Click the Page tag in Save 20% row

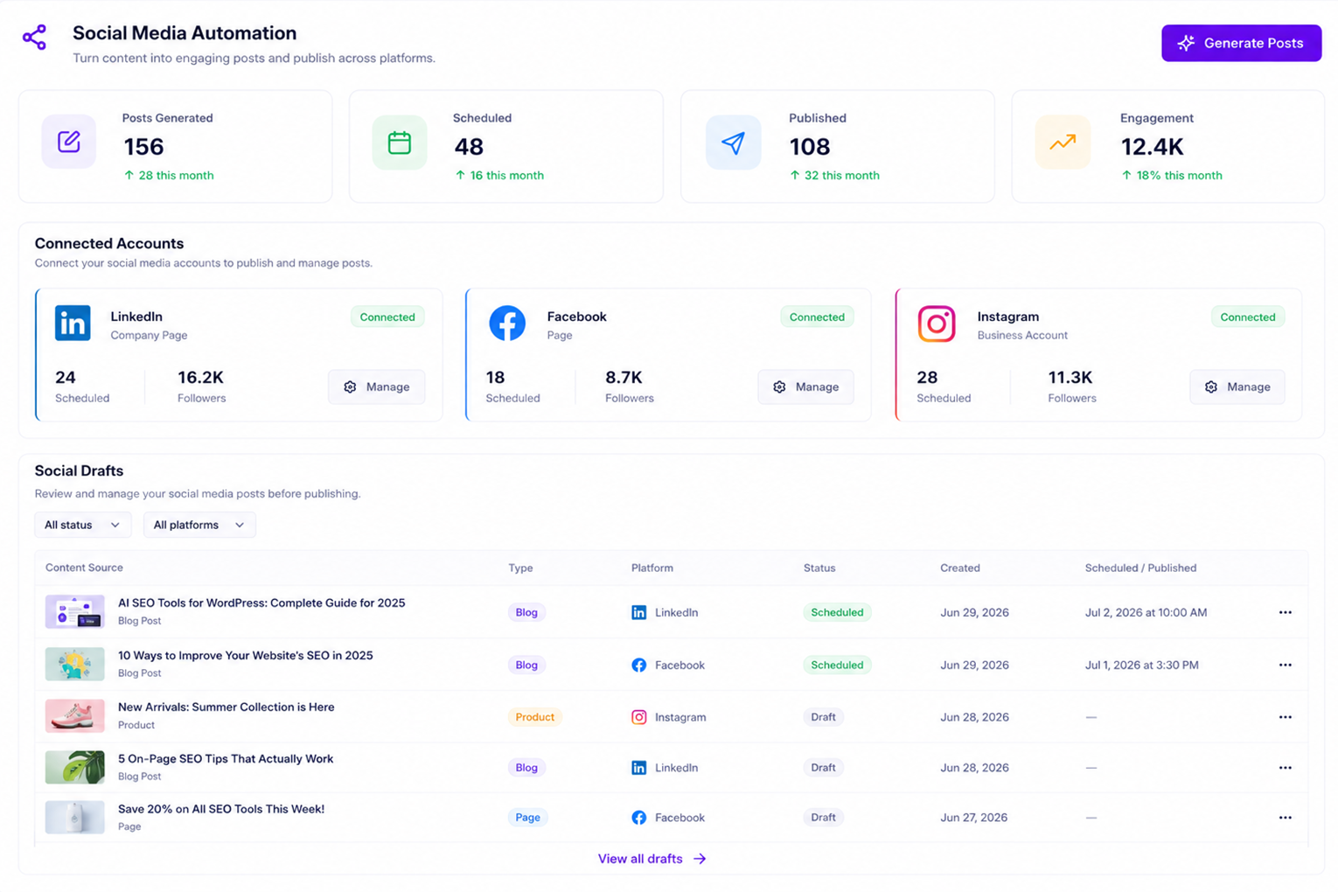[x=527, y=818]
